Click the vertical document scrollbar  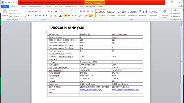click(181, 62)
